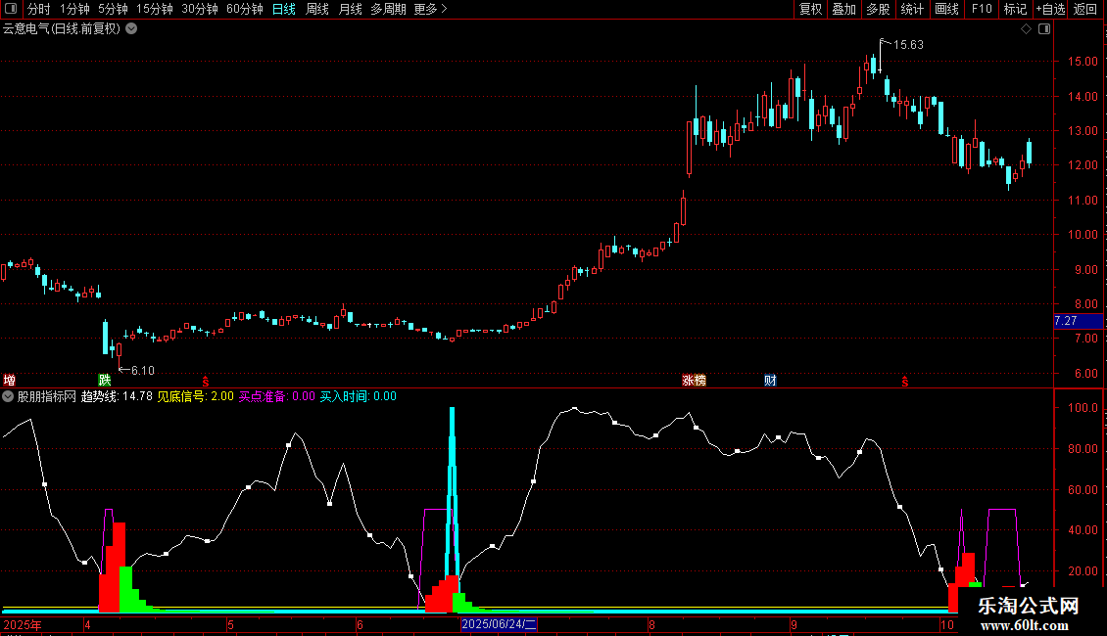The height and width of the screenshot is (636, 1107).
Task: Click the 2025/06/24/二 date cursor label
Action: point(499,624)
